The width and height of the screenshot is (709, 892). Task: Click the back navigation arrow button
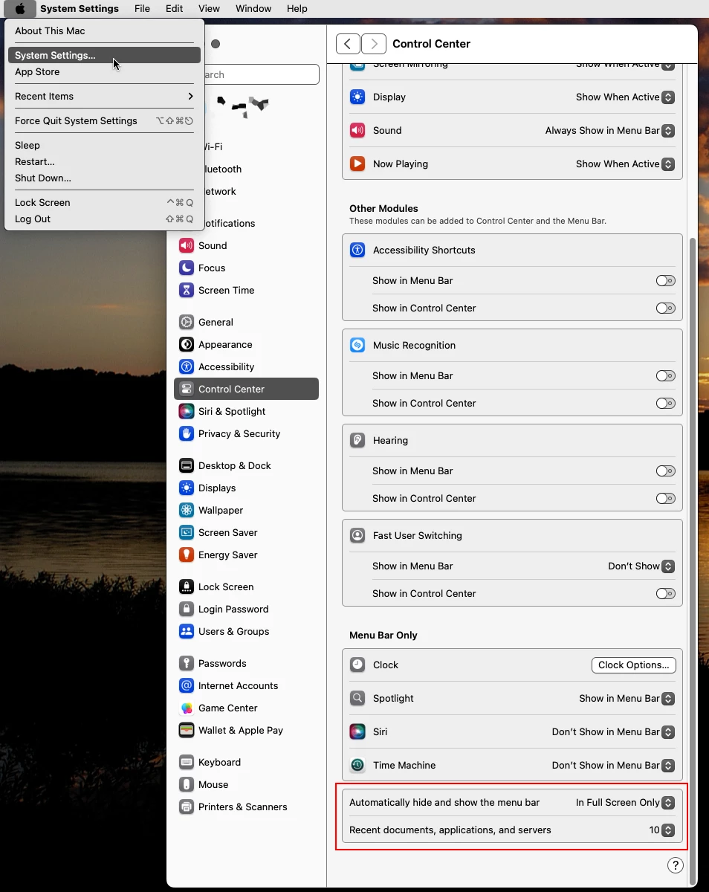click(348, 44)
